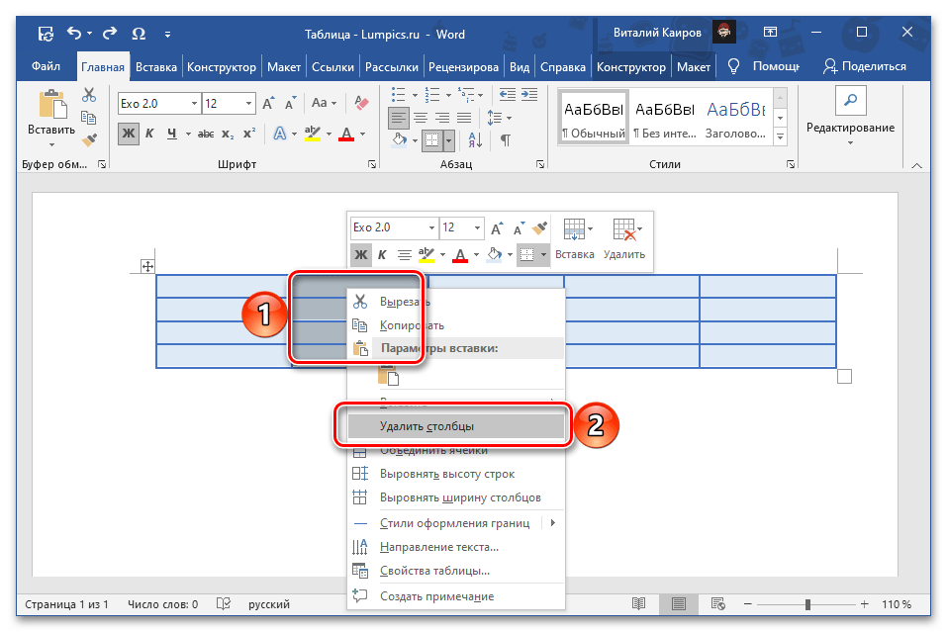Open the Редактирование search group
This screenshot has width=947, height=632.
tap(850, 117)
